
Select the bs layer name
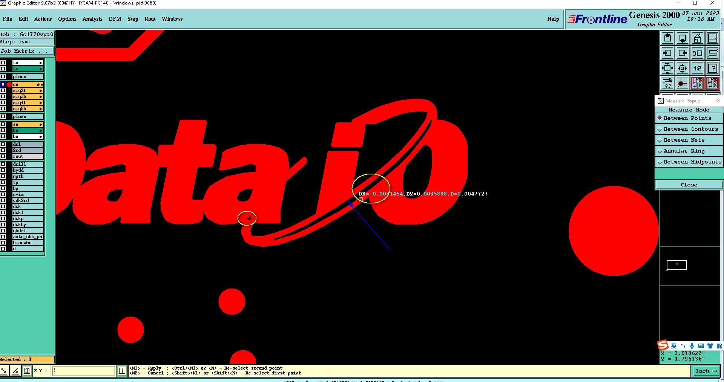click(x=28, y=130)
